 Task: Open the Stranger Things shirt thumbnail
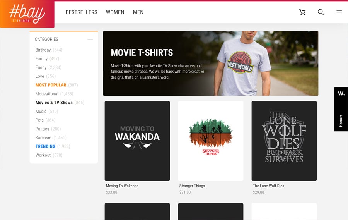click(x=211, y=141)
